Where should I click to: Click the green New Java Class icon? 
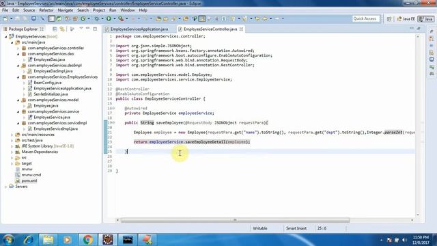pyautogui.click(x=83, y=18)
